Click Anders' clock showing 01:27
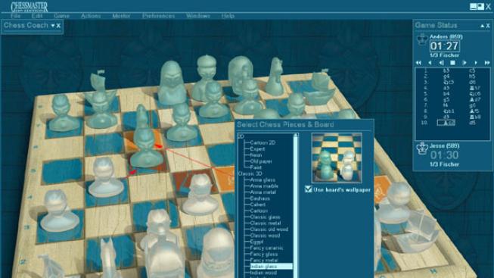This screenshot has width=494, height=278. [445, 46]
